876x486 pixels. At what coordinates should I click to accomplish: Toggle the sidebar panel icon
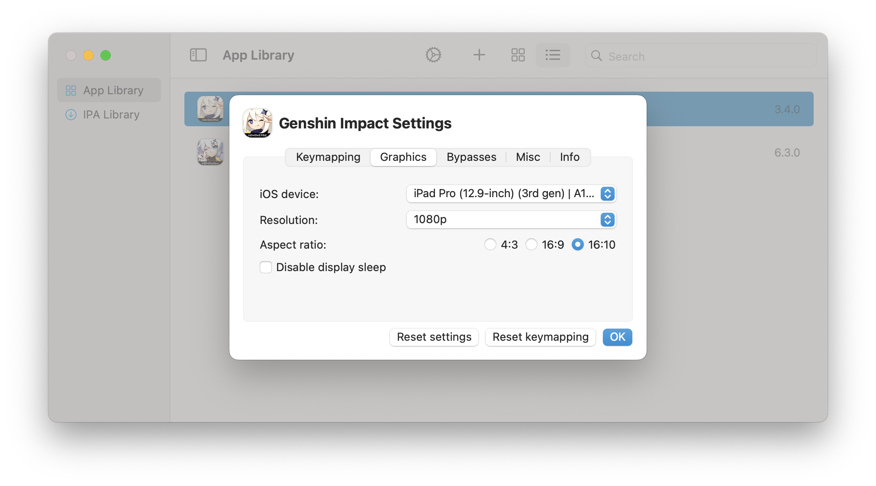click(198, 55)
